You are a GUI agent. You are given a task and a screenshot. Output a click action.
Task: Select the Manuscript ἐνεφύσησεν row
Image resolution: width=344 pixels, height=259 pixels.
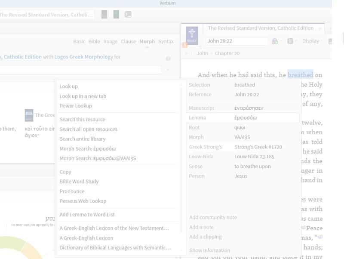[x=243, y=108]
